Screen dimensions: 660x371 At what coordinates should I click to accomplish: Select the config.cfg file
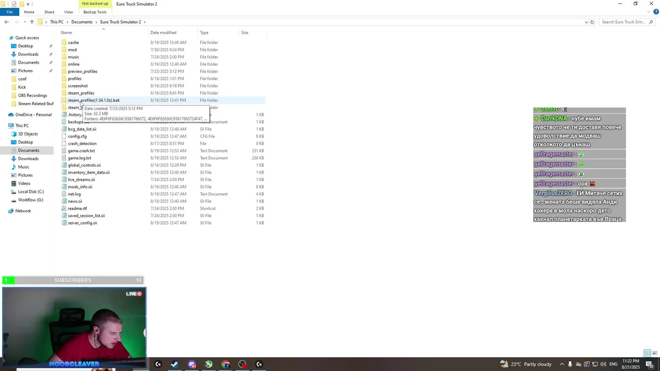pos(77,136)
